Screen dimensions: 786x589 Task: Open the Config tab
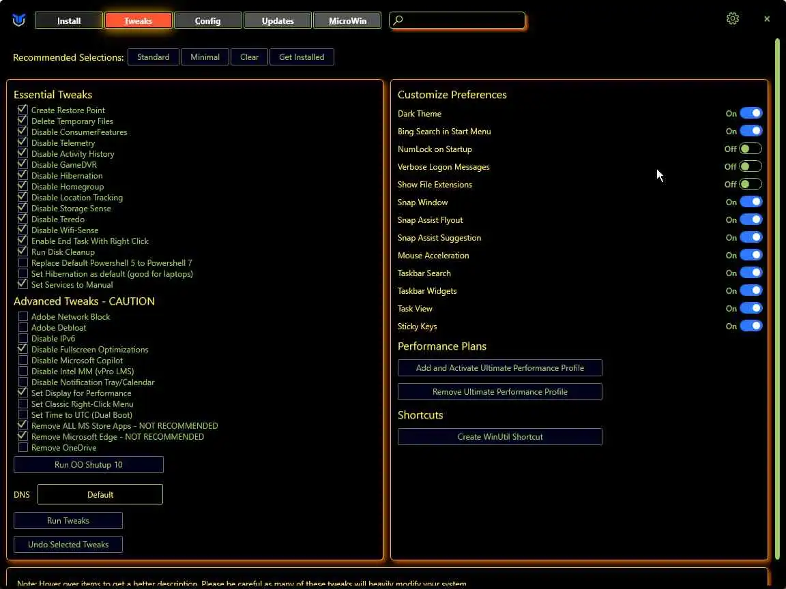click(207, 20)
